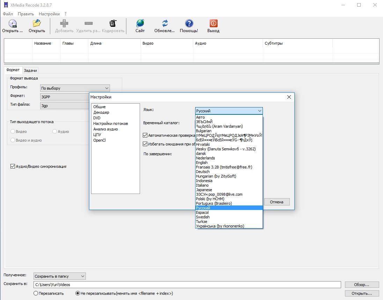This screenshot has width=383, height=300.
Task: Toggle Аудио/Видео синхронизация checkbox
Action: click(13, 166)
